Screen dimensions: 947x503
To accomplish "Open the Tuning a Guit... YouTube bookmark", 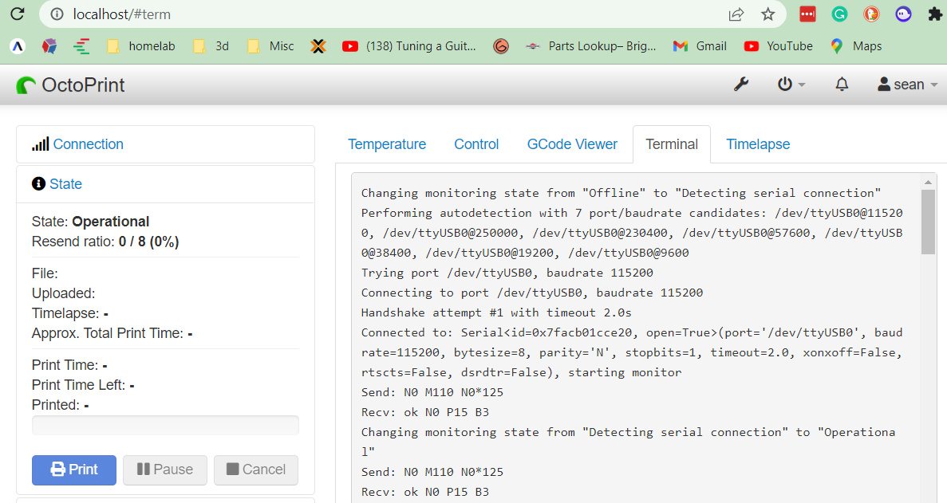I will [x=409, y=46].
